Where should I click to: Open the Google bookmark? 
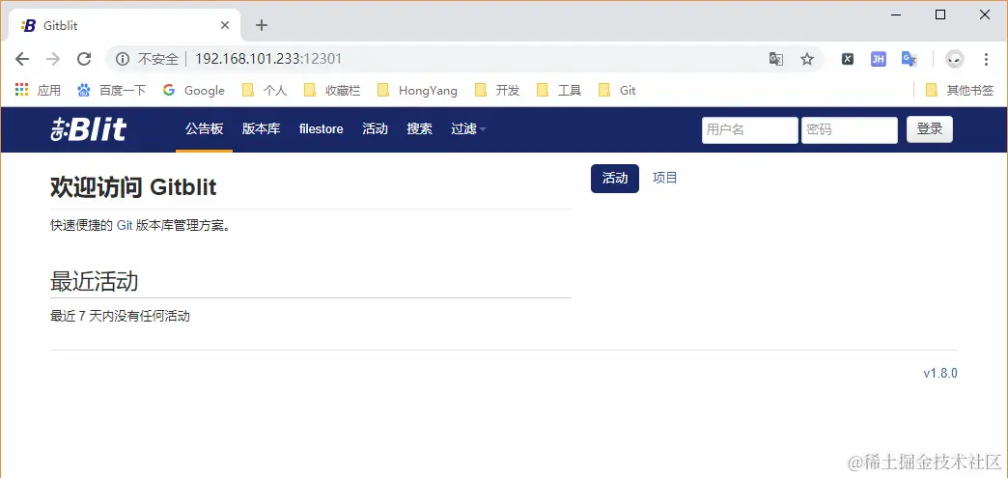(x=193, y=91)
